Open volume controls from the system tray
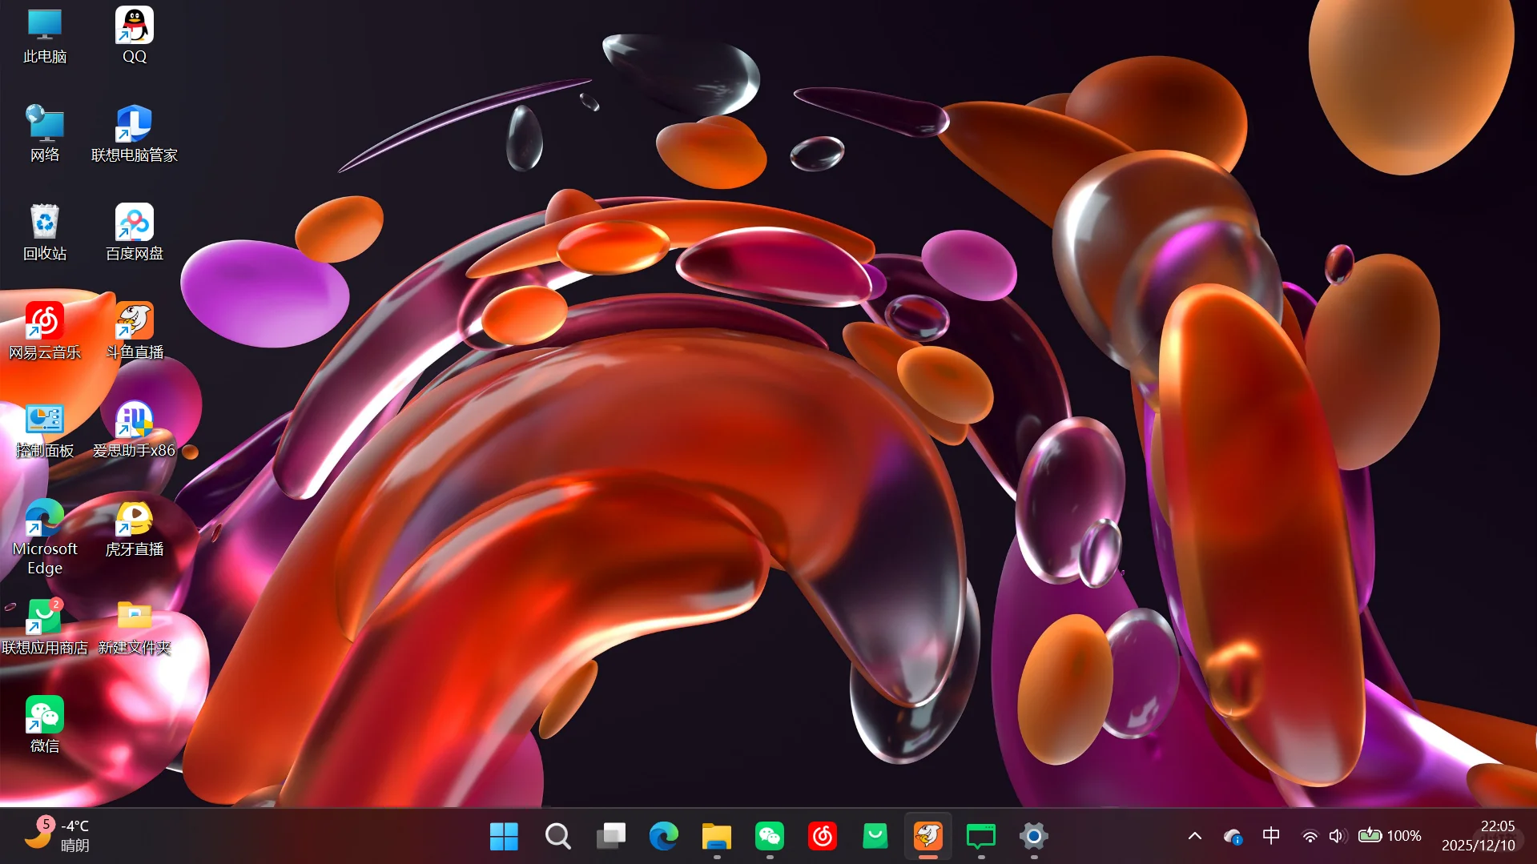 1337,835
